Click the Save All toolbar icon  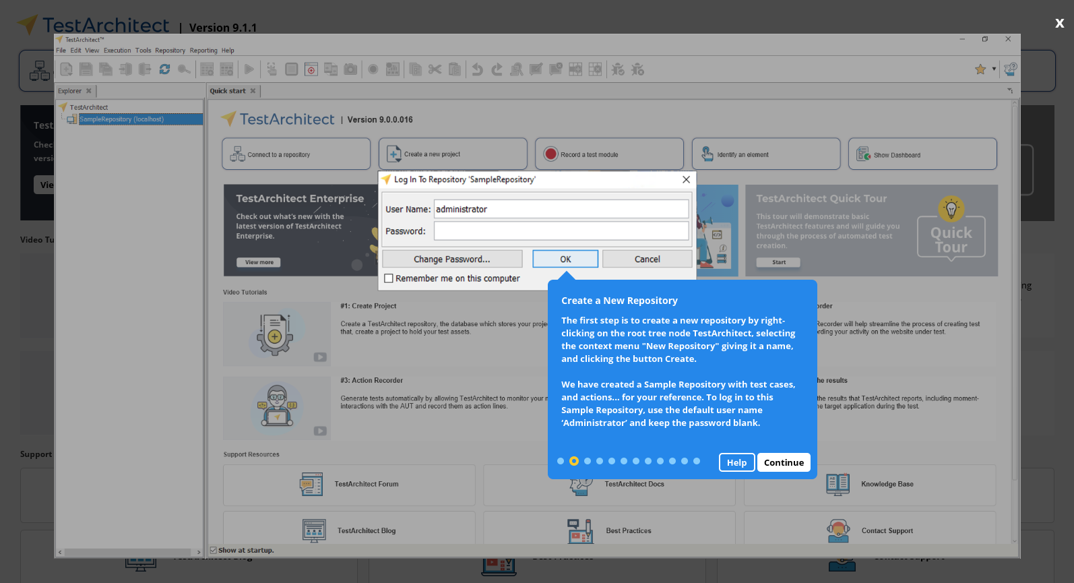106,69
